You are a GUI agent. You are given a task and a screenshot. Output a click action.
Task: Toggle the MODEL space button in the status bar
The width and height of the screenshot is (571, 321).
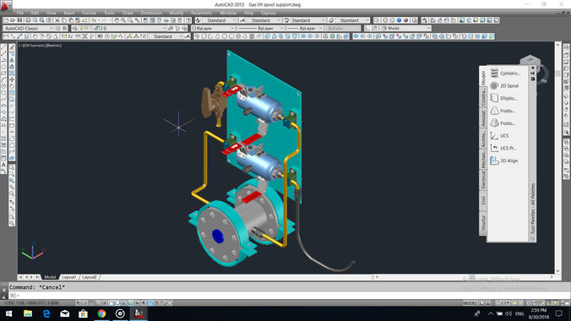pos(470,302)
